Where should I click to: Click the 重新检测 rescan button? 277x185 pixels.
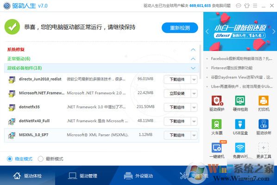point(180,27)
